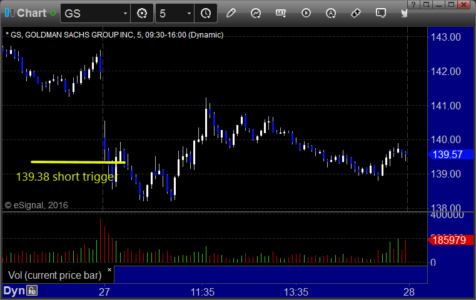Image resolution: width=476 pixels, height=300 pixels.
Task: Click the date label 27 on time axis
Action: 104,292
